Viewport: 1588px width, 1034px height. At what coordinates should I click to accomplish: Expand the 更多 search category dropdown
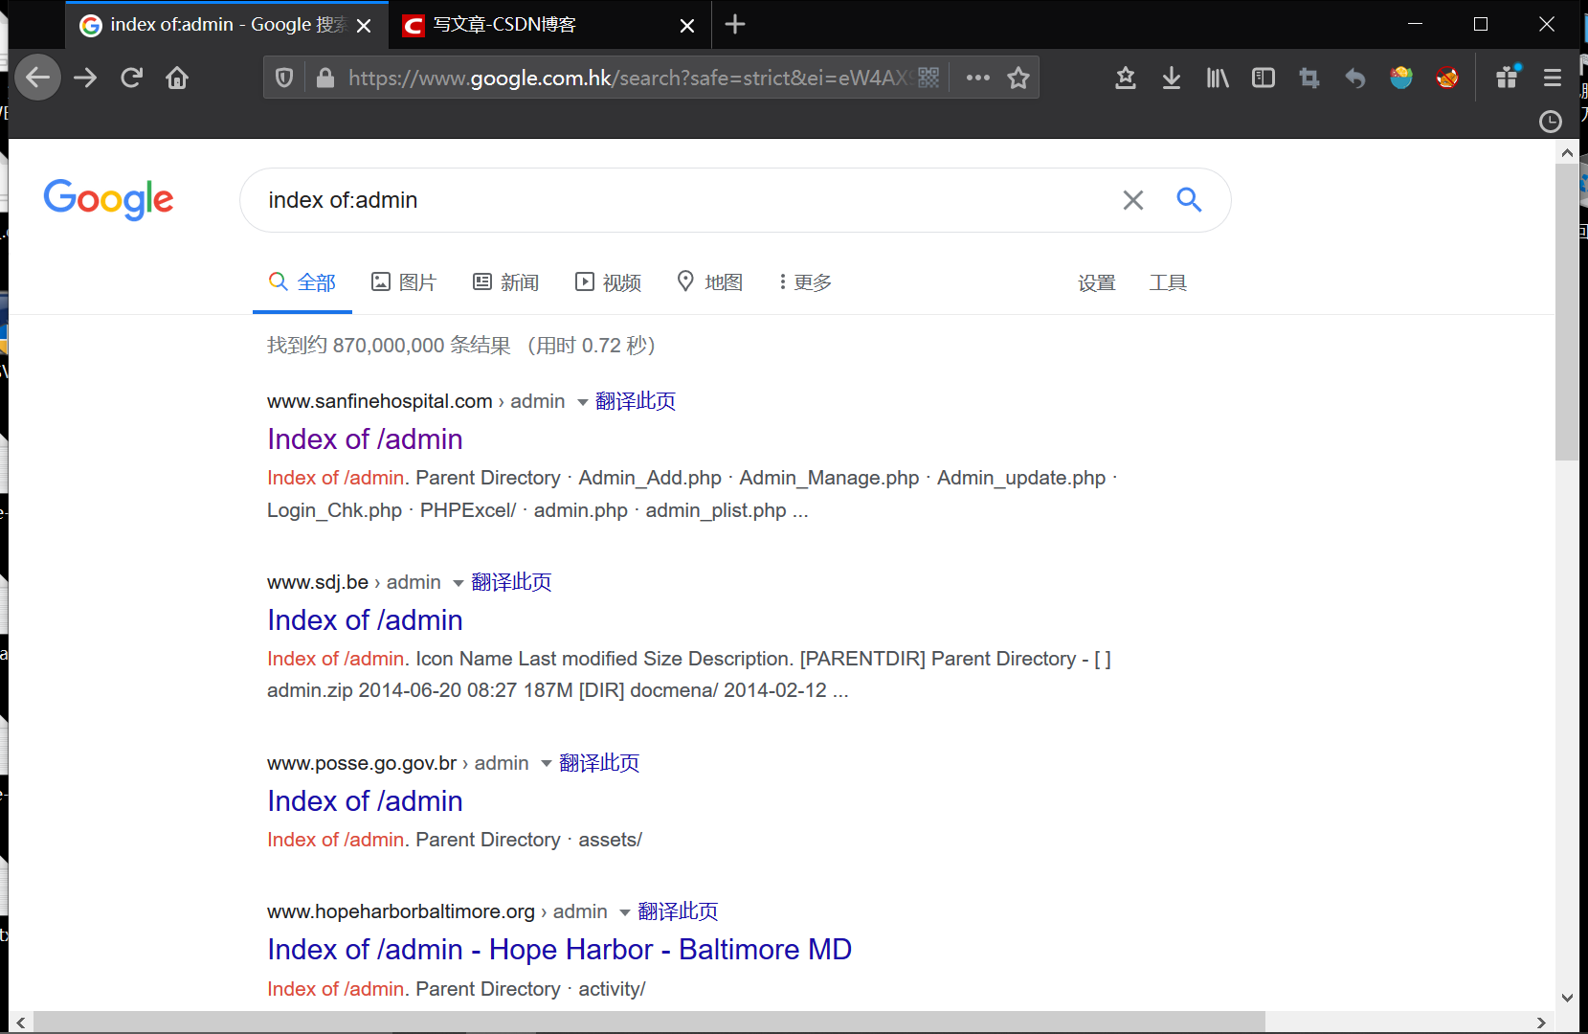click(x=803, y=281)
